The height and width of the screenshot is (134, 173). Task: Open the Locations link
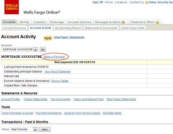(121, 2)
